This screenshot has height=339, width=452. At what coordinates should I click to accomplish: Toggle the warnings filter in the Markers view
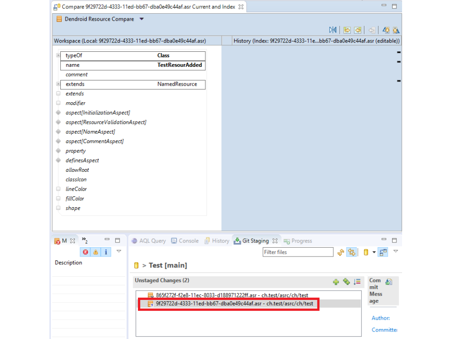coord(96,252)
